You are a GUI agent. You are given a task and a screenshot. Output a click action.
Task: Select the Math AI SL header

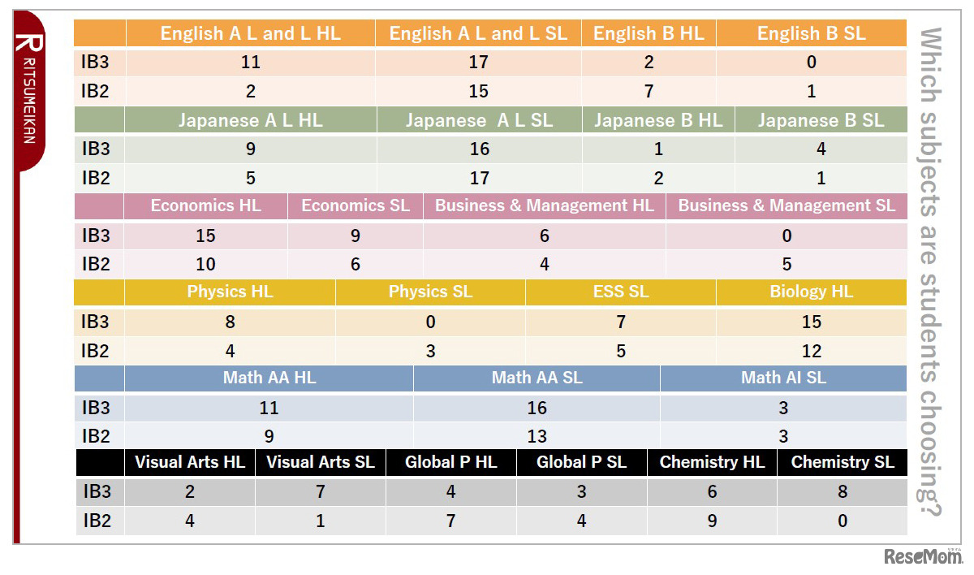click(783, 378)
